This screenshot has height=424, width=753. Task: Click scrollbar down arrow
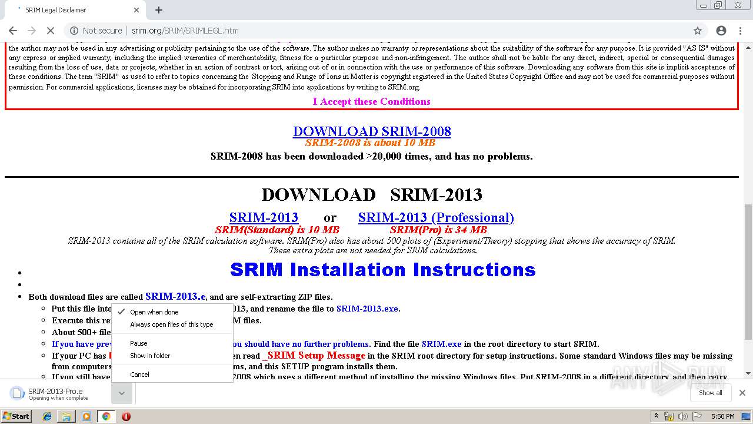748,373
